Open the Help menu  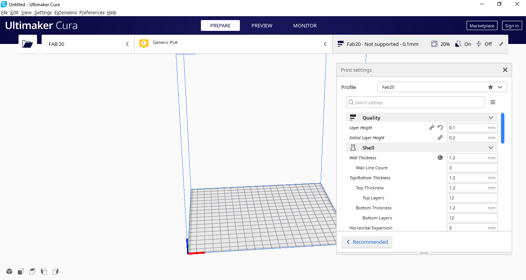(x=112, y=13)
